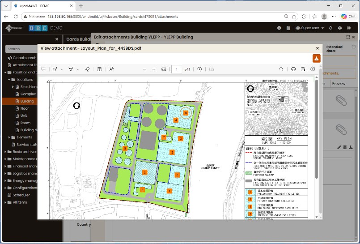Open the calendar icon in header

click(288, 28)
